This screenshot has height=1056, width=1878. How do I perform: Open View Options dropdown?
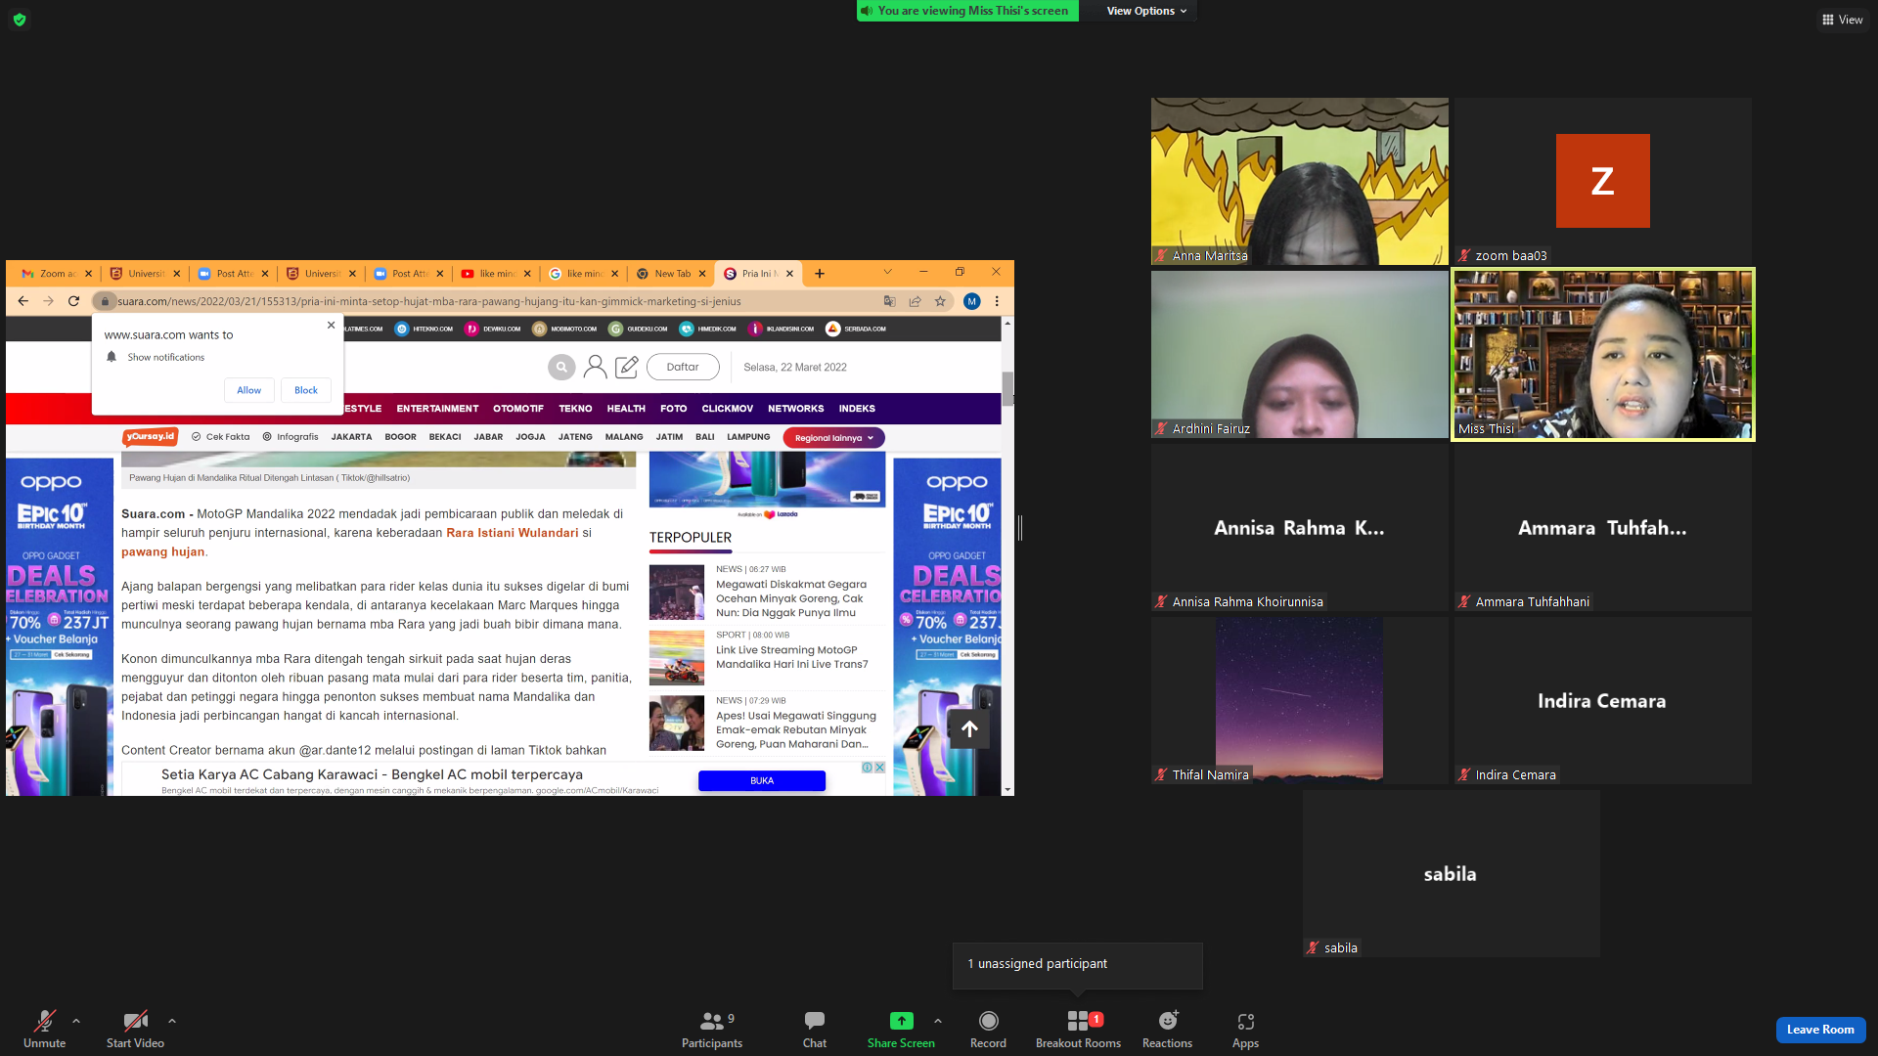(1146, 11)
